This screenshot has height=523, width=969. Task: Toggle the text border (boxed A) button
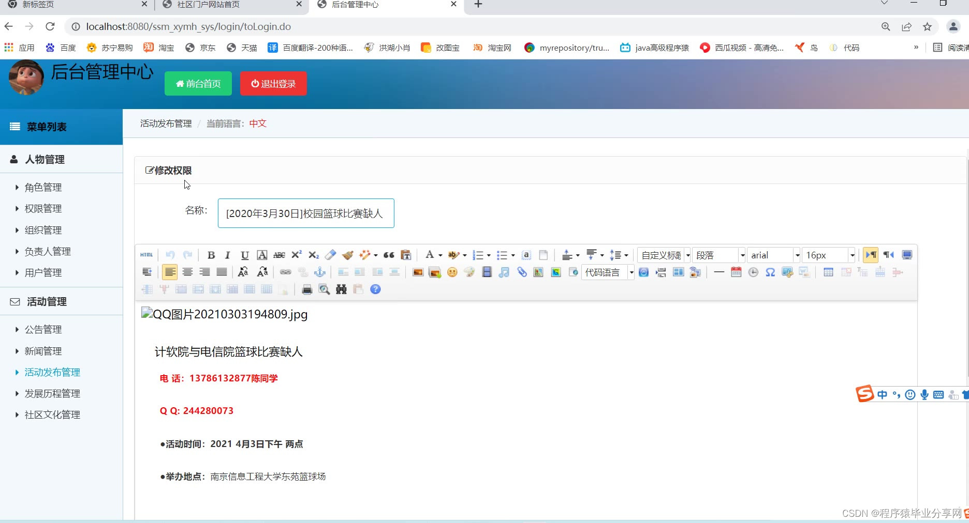click(x=262, y=255)
